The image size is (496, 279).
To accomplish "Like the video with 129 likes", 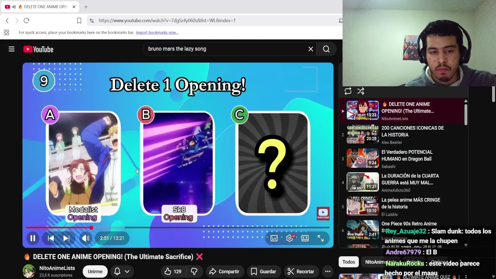I will pos(173,272).
